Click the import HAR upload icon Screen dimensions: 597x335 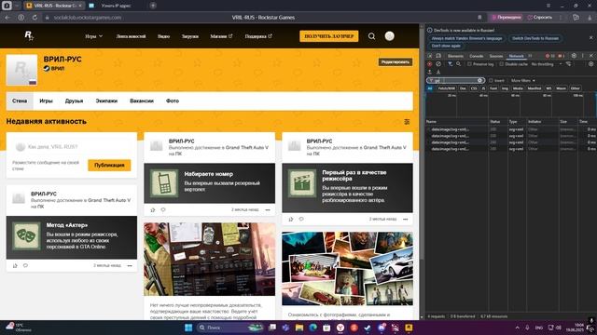429,72
